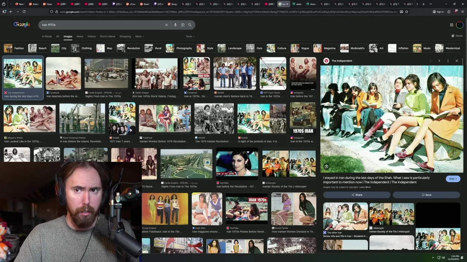Viewport: 467px width, 262px height.
Task: Show previous image in the preview panel
Action: (431, 61)
